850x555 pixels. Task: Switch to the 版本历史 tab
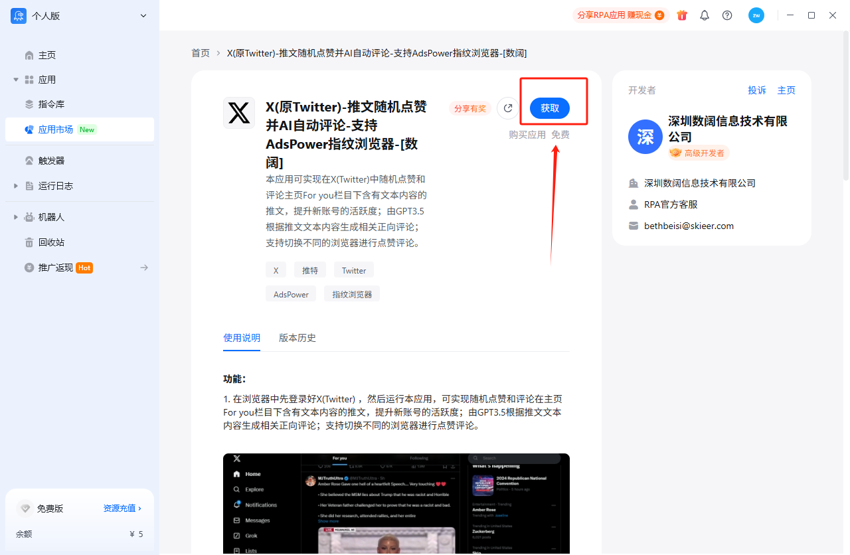(297, 338)
